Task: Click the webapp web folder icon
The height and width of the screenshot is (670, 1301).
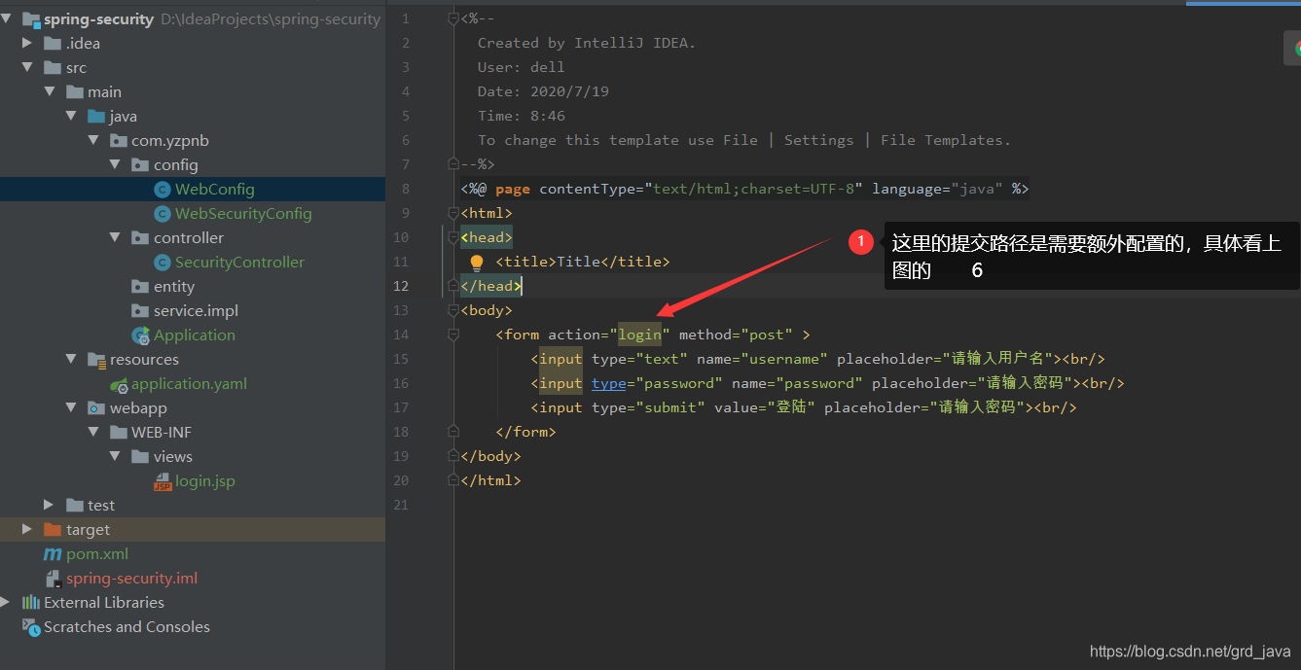Action: (96, 407)
